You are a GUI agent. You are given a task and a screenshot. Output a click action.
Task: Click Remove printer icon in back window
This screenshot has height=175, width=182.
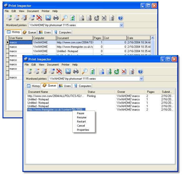(17, 18)
